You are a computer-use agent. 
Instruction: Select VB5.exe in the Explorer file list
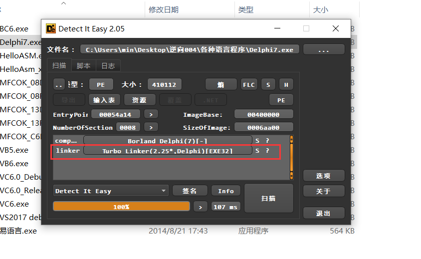(x=14, y=150)
